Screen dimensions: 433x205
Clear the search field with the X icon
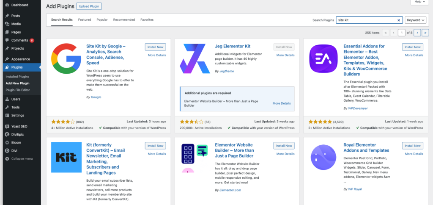[x=398, y=20]
